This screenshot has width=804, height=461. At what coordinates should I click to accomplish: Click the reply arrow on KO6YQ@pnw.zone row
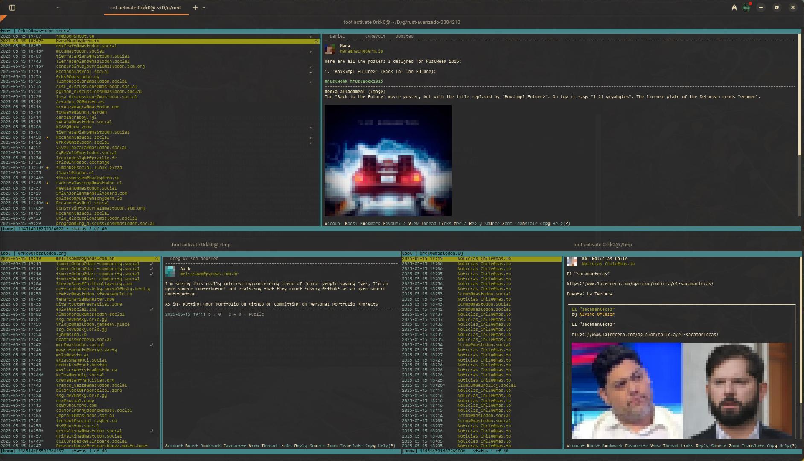311,127
